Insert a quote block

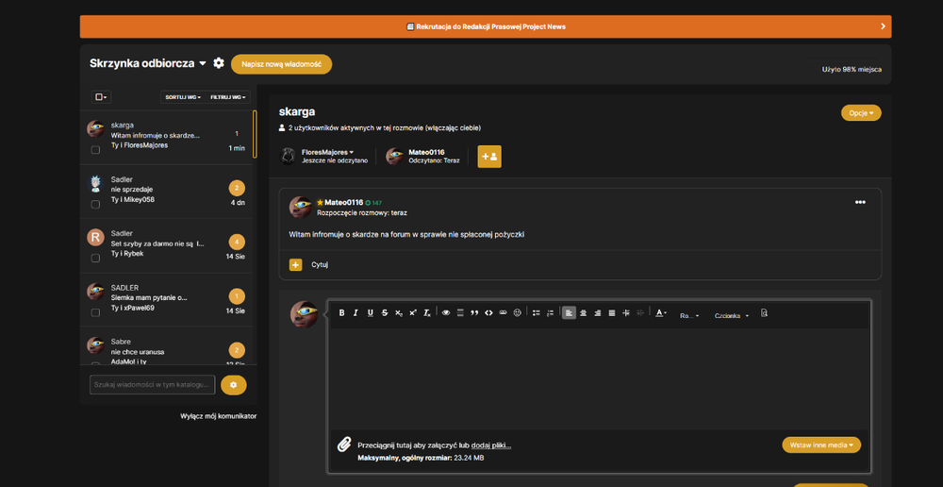click(474, 313)
